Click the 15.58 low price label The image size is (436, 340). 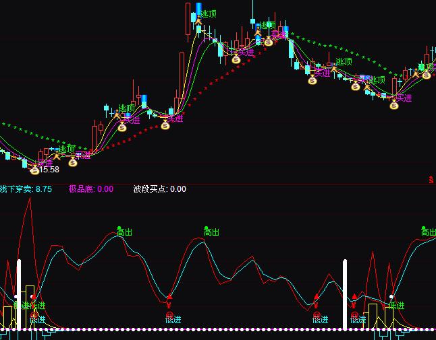[x=49, y=170]
